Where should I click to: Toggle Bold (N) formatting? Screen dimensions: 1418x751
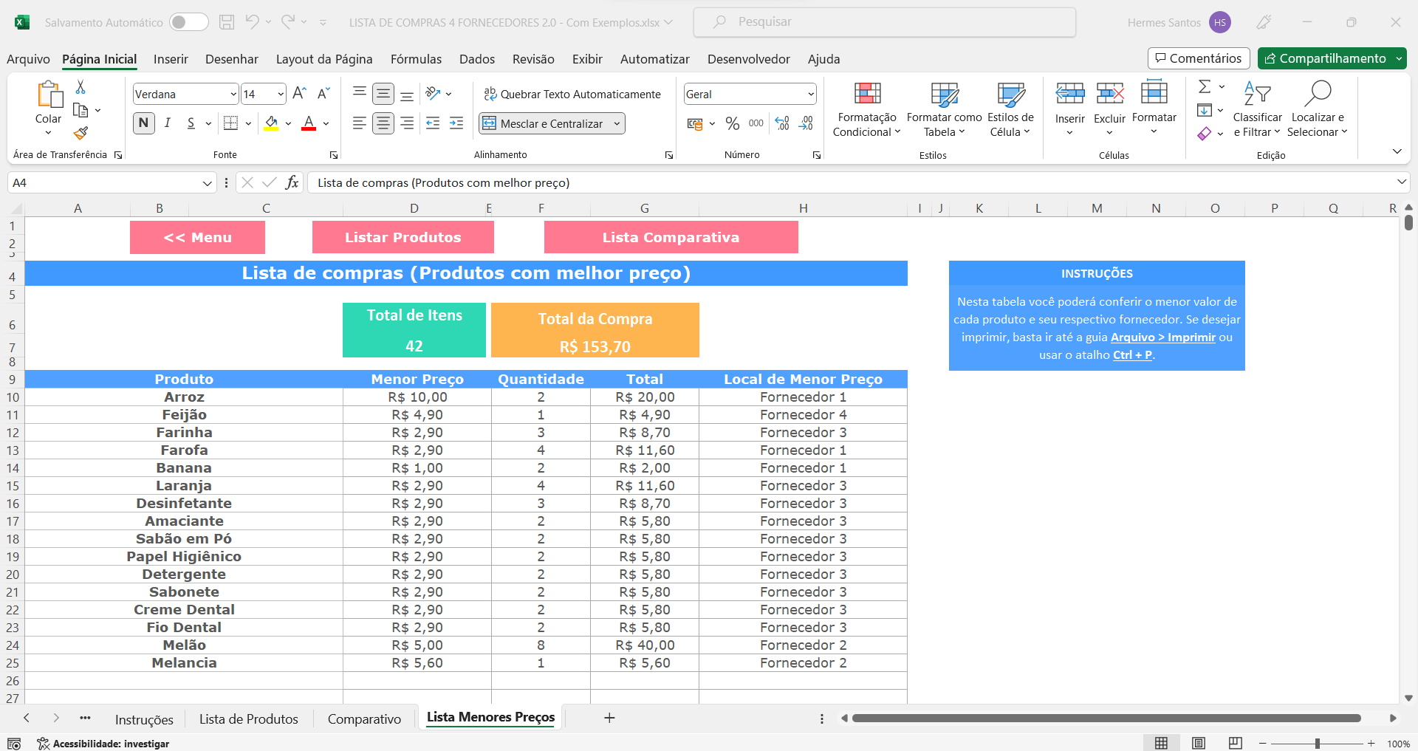pos(144,123)
